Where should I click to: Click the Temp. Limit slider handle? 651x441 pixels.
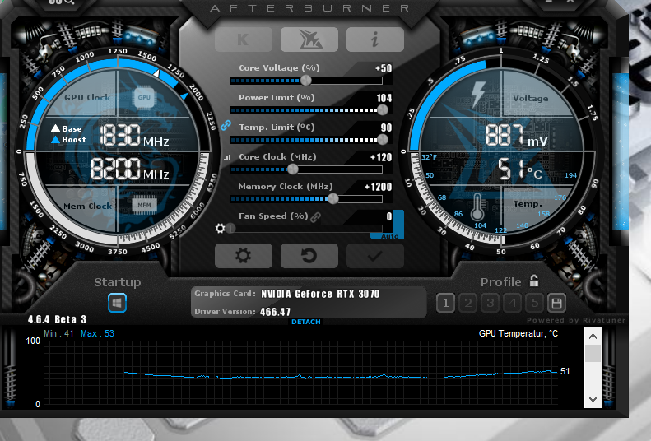click(x=383, y=140)
